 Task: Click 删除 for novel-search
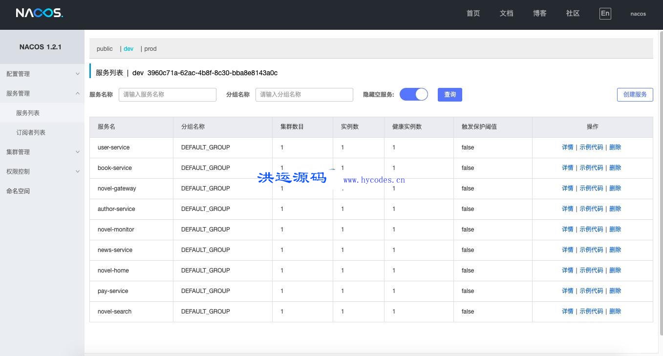pos(615,311)
